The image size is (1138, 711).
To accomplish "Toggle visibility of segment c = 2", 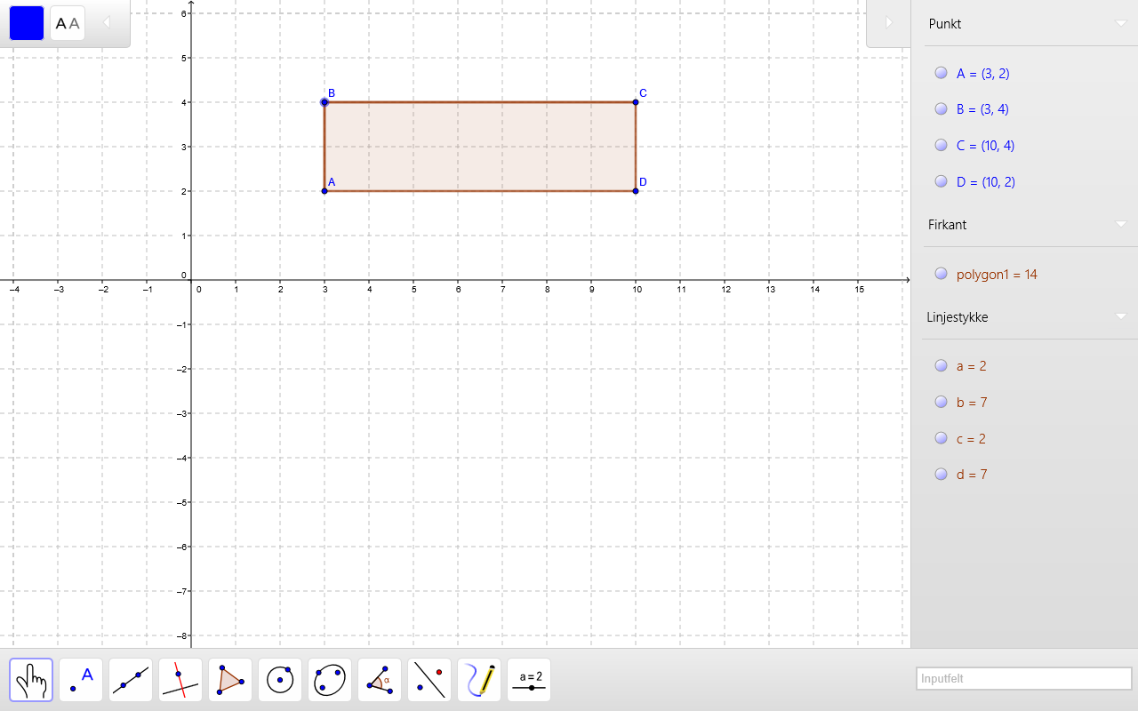I will (942, 438).
